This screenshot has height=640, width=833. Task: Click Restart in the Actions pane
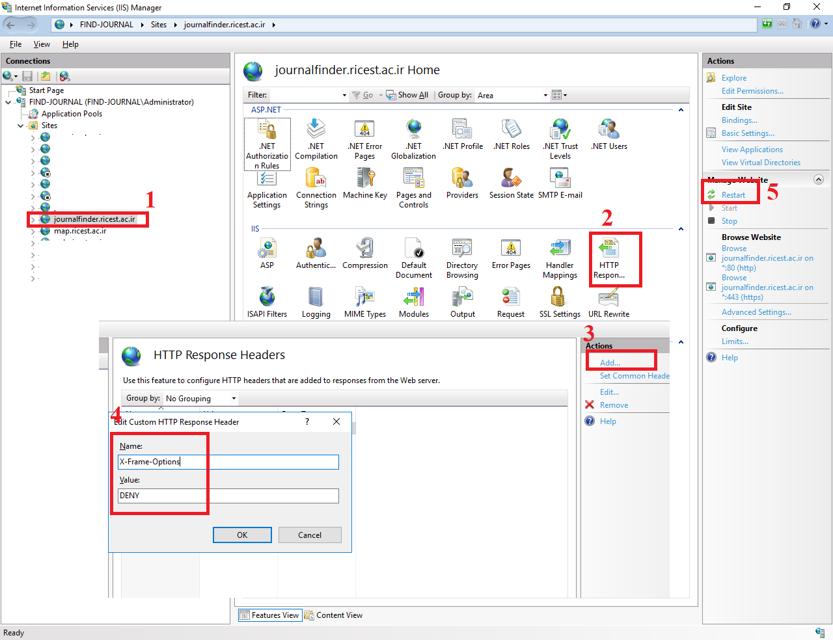point(733,195)
